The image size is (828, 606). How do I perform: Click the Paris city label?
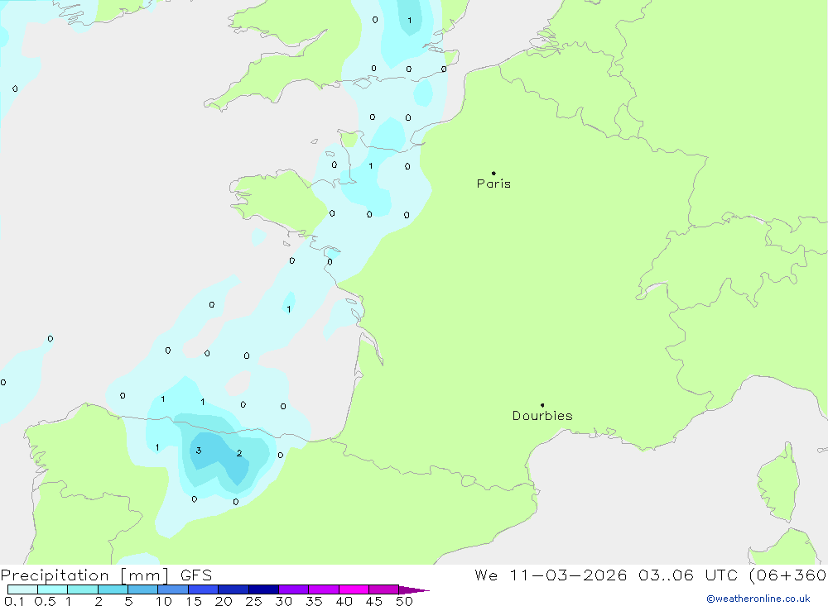point(493,184)
